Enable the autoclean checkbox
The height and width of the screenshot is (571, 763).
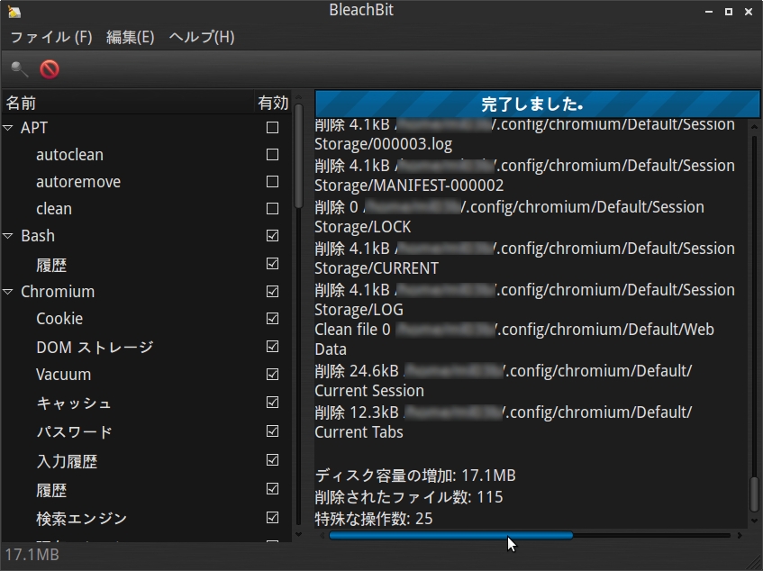(x=272, y=155)
